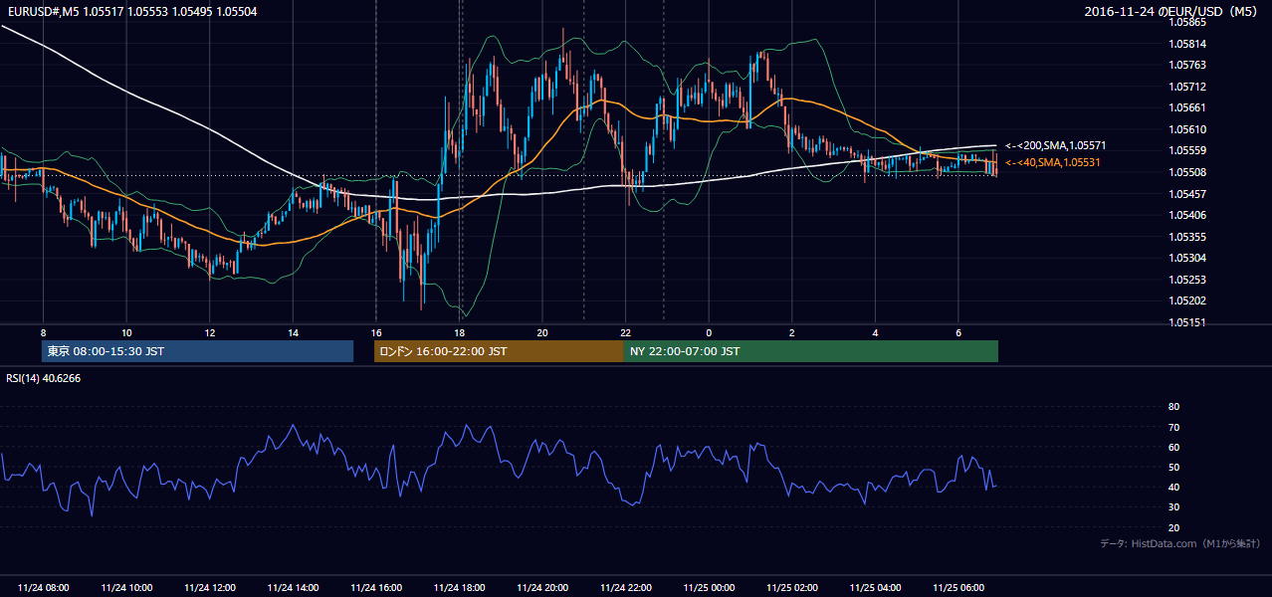Click the 11/24 16:00 time label
Image resolution: width=1272 pixels, height=597 pixels.
click(x=376, y=588)
